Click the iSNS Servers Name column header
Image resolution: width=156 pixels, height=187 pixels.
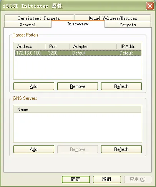[77, 109]
